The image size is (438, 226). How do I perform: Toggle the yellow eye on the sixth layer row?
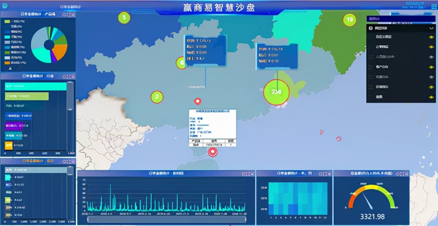[x=431, y=87]
